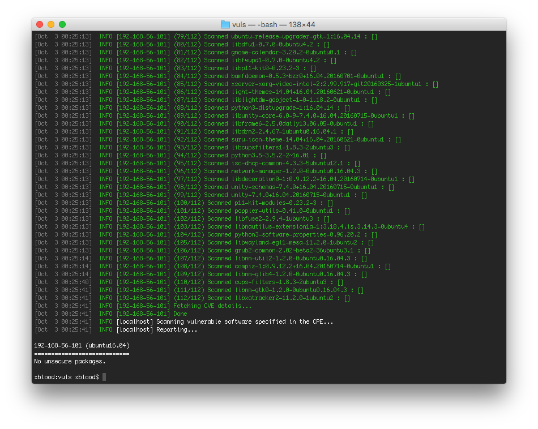
Task: Click the 'Fetching CVE details...' log line
Action: tap(143, 306)
